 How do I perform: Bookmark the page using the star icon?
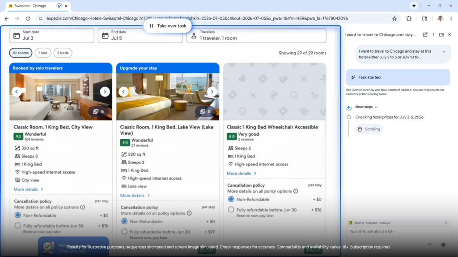click(394, 19)
